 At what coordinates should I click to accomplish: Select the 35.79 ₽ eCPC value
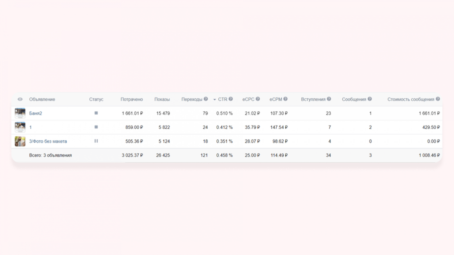252,127
